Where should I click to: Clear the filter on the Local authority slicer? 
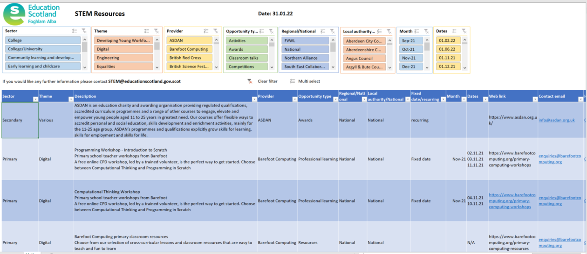[x=389, y=31]
